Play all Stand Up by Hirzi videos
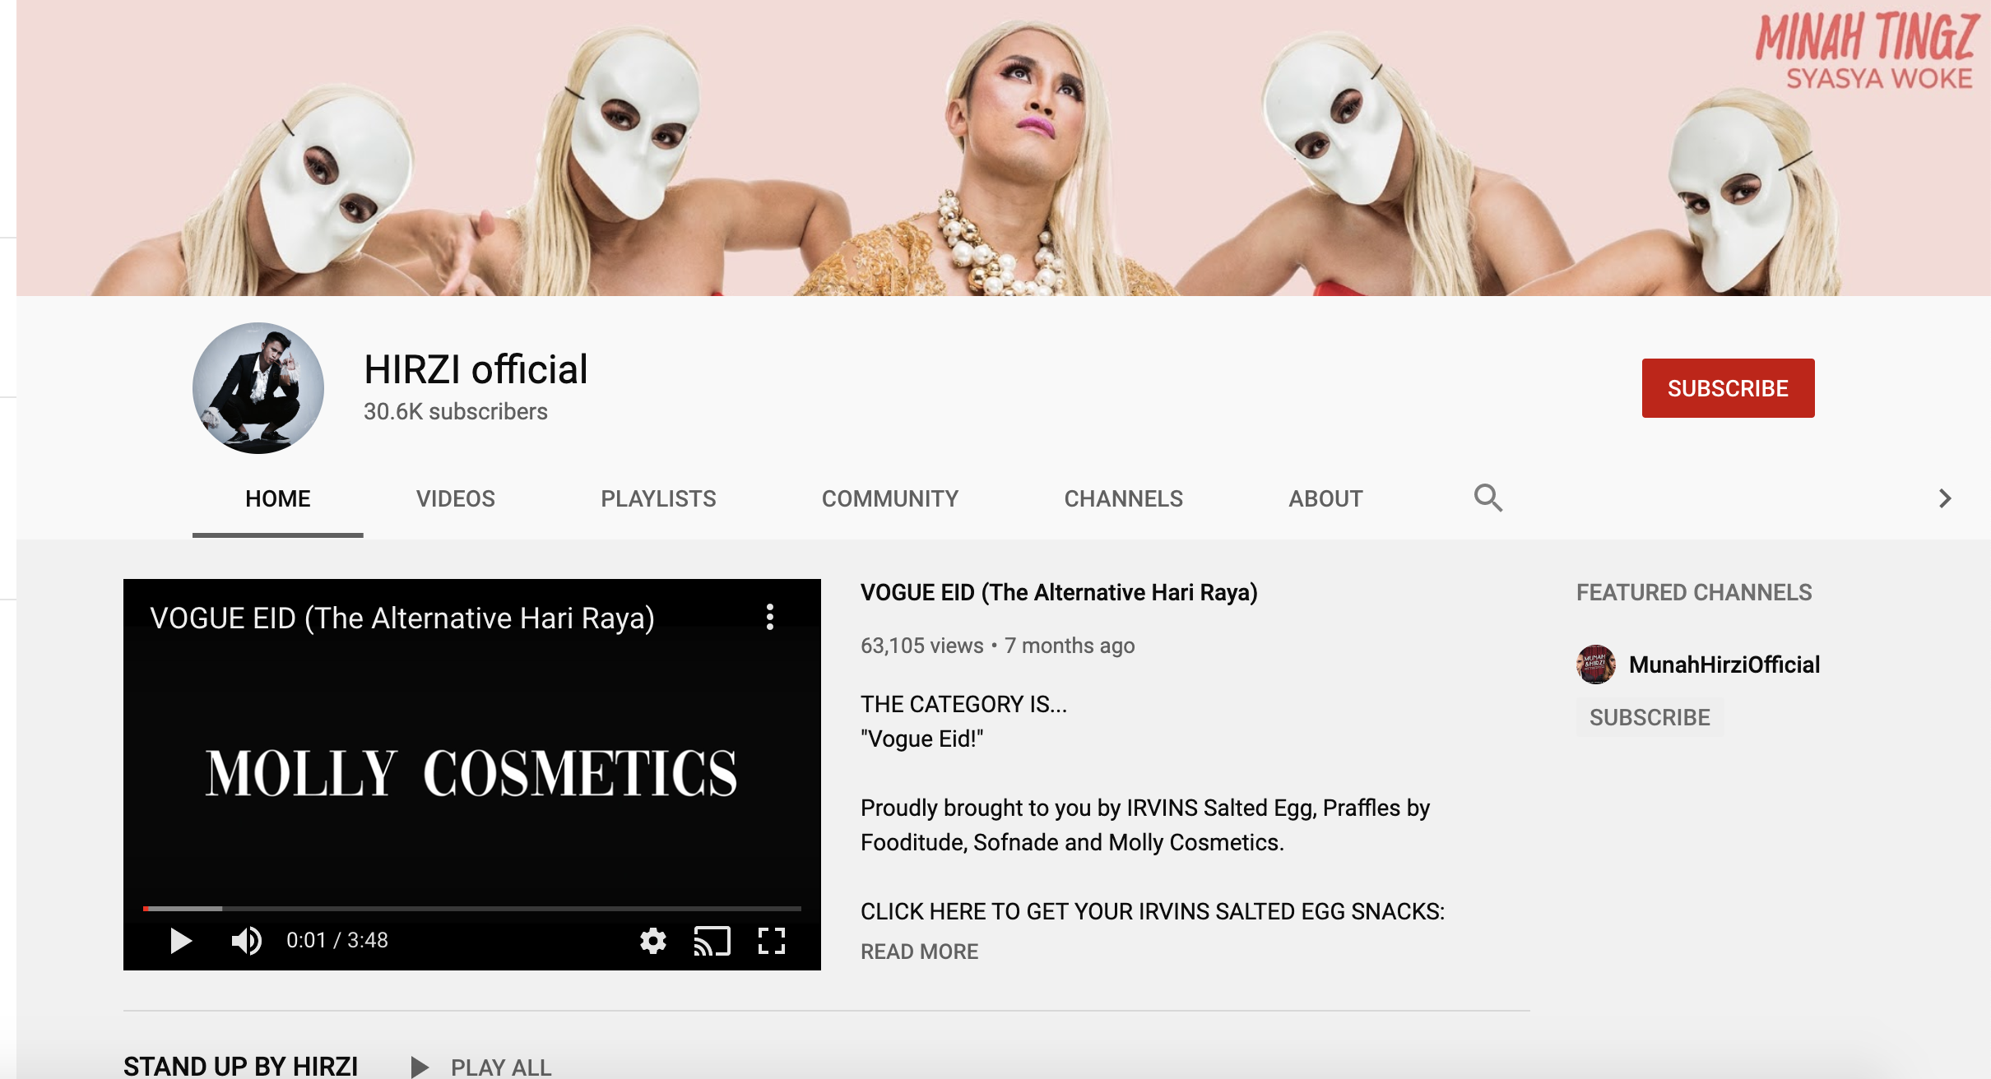The image size is (1991, 1079). [482, 1067]
